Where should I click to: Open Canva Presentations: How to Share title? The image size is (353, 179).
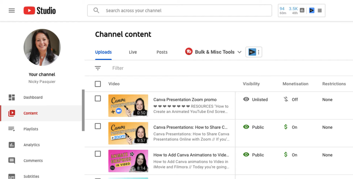[191, 127]
